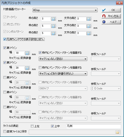Open 第2ペイン キャプションどおり dropdown

[63, 74]
